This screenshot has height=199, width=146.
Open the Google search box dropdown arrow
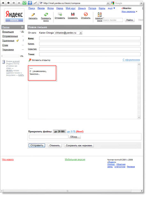pyautogui.click(x=141, y=3)
